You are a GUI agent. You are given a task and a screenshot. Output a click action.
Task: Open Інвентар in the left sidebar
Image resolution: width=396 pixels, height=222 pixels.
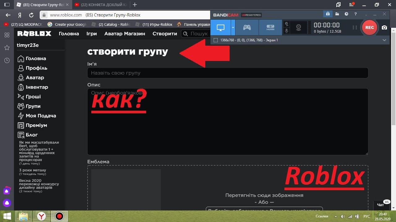(x=33, y=87)
